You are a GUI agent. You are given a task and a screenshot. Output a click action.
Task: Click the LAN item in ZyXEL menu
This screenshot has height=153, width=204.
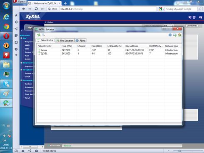point(27,49)
